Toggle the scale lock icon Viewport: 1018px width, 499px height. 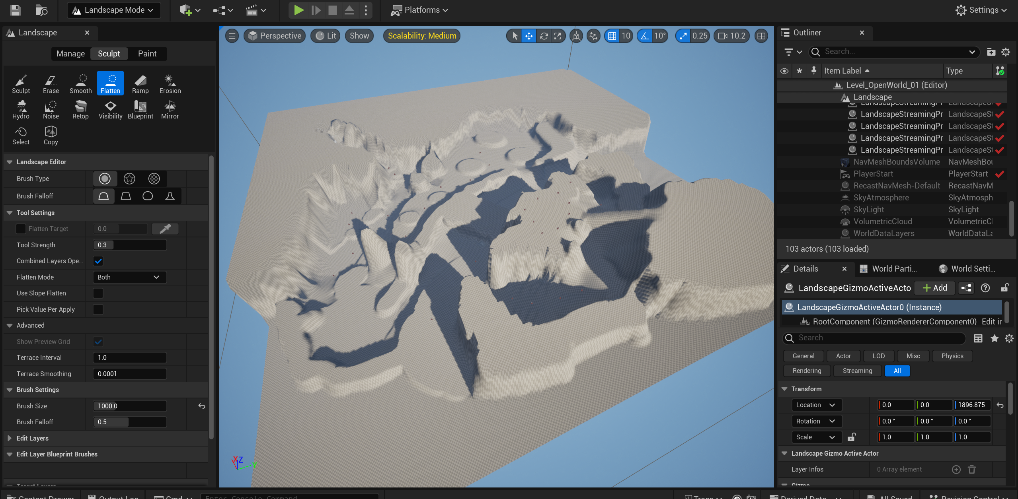tap(851, 437)
